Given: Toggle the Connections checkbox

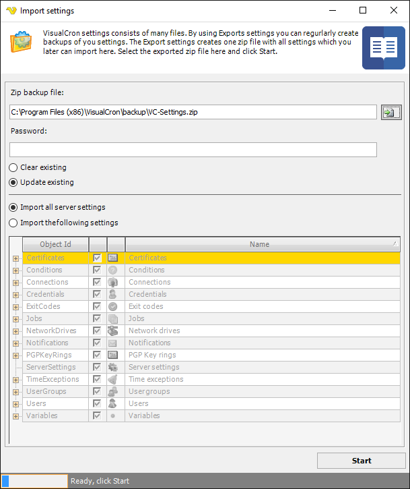Looking at the screenshot, I should [97, 282].
